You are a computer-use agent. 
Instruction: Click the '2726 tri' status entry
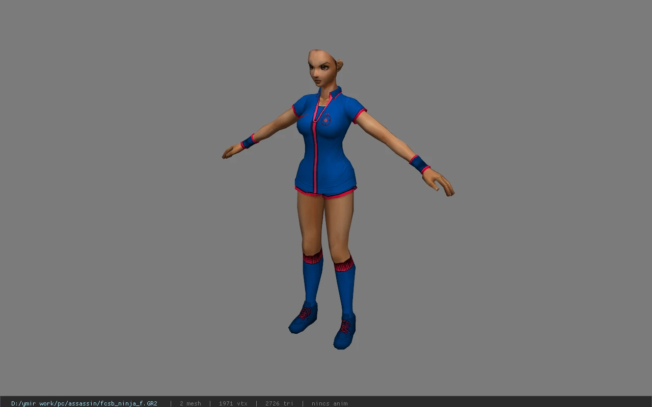279,403
